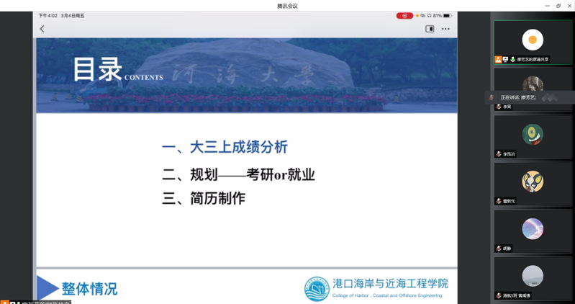The width and height of the screenshot is (575, 304).
Task: Click the orange host badge on presenter tile
Action: point(498,59)
